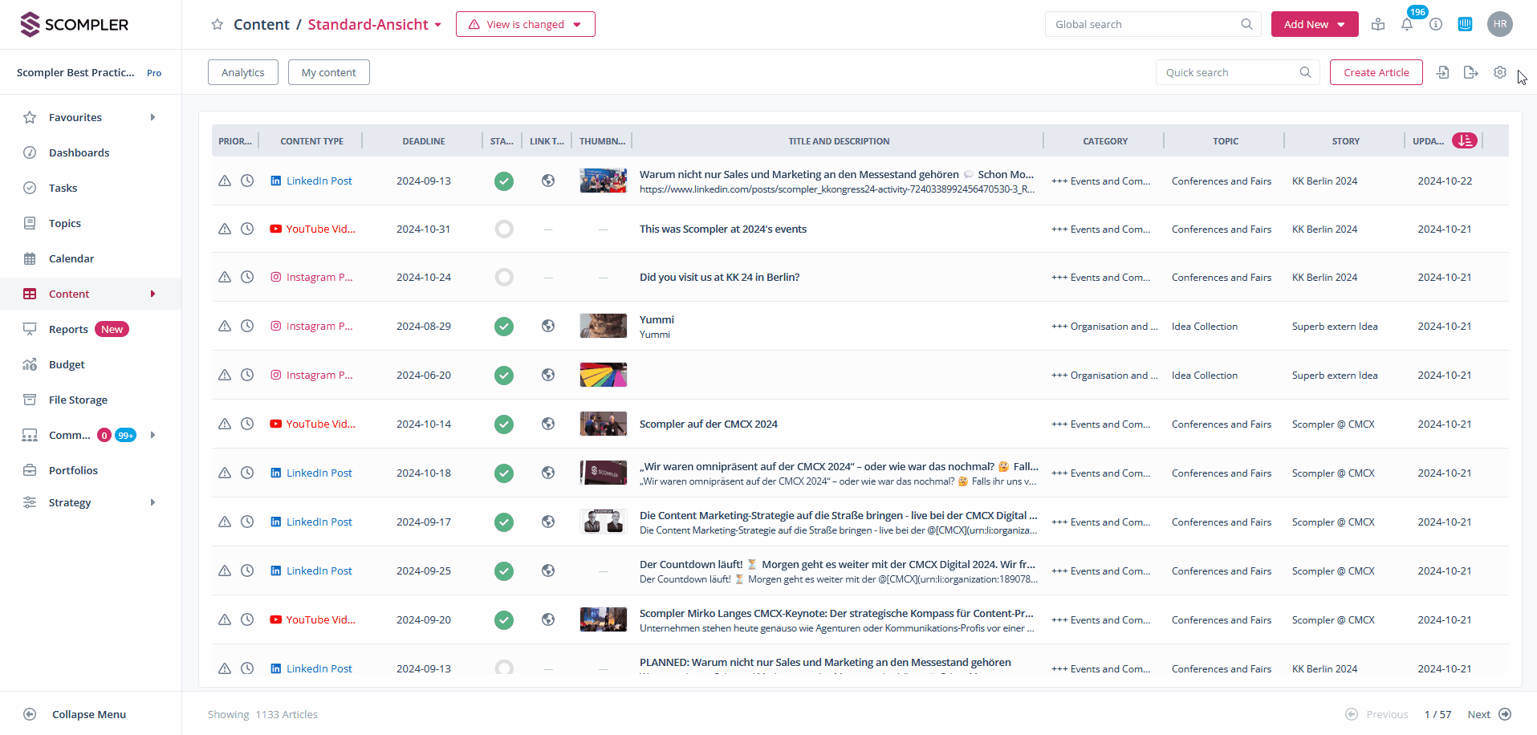Open the 'View is changed' dropdown

[525, 24]
